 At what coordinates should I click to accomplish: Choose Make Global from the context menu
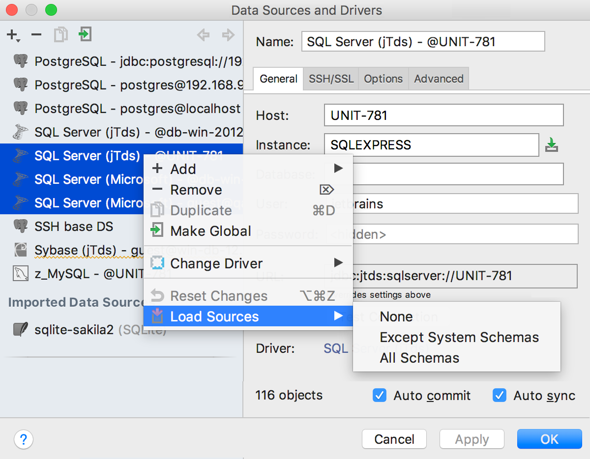tap(248, 231)
